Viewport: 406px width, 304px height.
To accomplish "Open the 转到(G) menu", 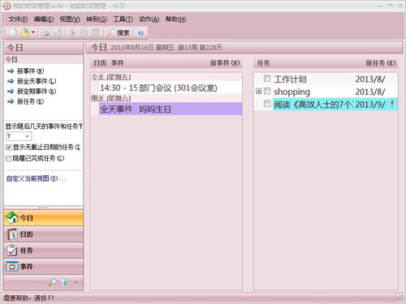I will (97, 19).
